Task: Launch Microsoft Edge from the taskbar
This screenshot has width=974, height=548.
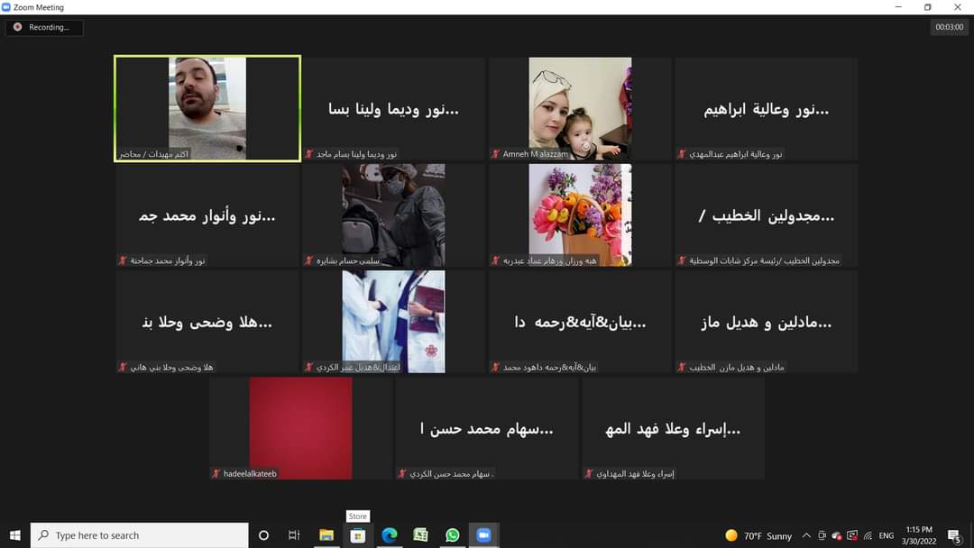Action: [390, 535]
